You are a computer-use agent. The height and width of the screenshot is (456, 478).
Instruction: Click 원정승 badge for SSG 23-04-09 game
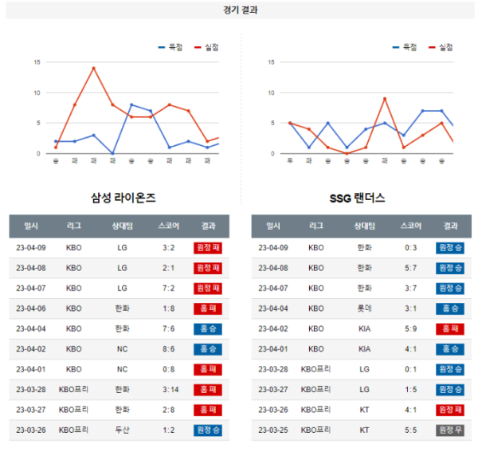pos(450,248)
